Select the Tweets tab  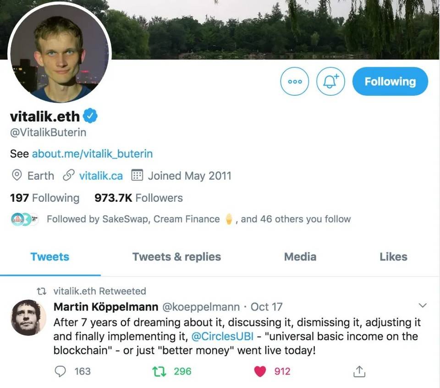click(x=50, y=257)
